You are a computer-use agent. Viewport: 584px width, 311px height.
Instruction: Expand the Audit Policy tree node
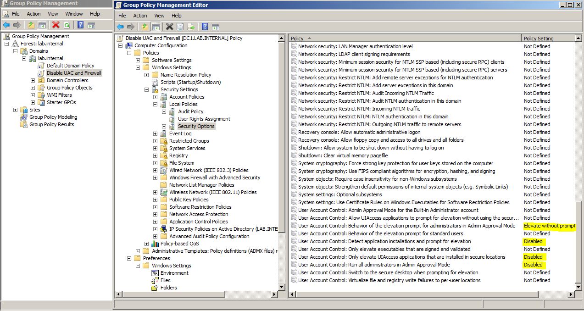point(164,111)
